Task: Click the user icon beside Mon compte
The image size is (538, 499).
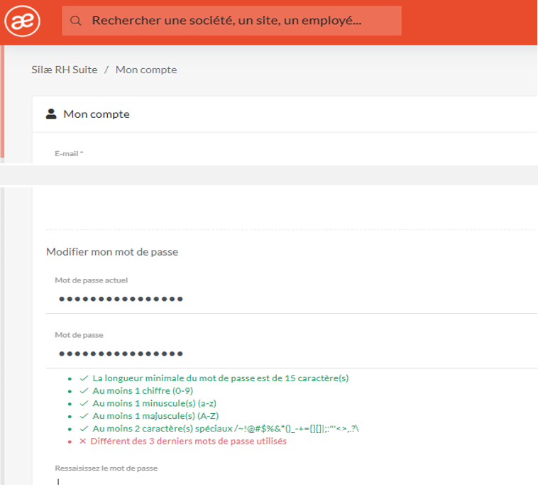Action: click(x=51, y=114)
